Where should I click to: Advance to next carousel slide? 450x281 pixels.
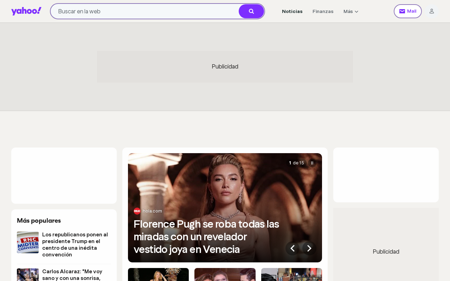point(309,248)
